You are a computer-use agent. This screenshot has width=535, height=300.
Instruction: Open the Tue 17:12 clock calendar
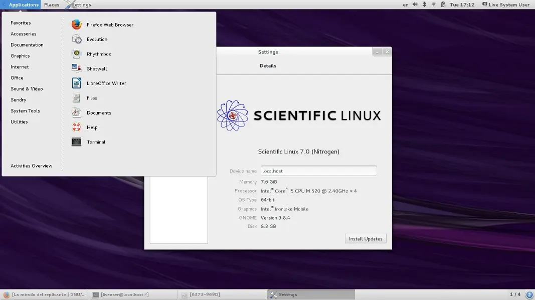point(462,4)
